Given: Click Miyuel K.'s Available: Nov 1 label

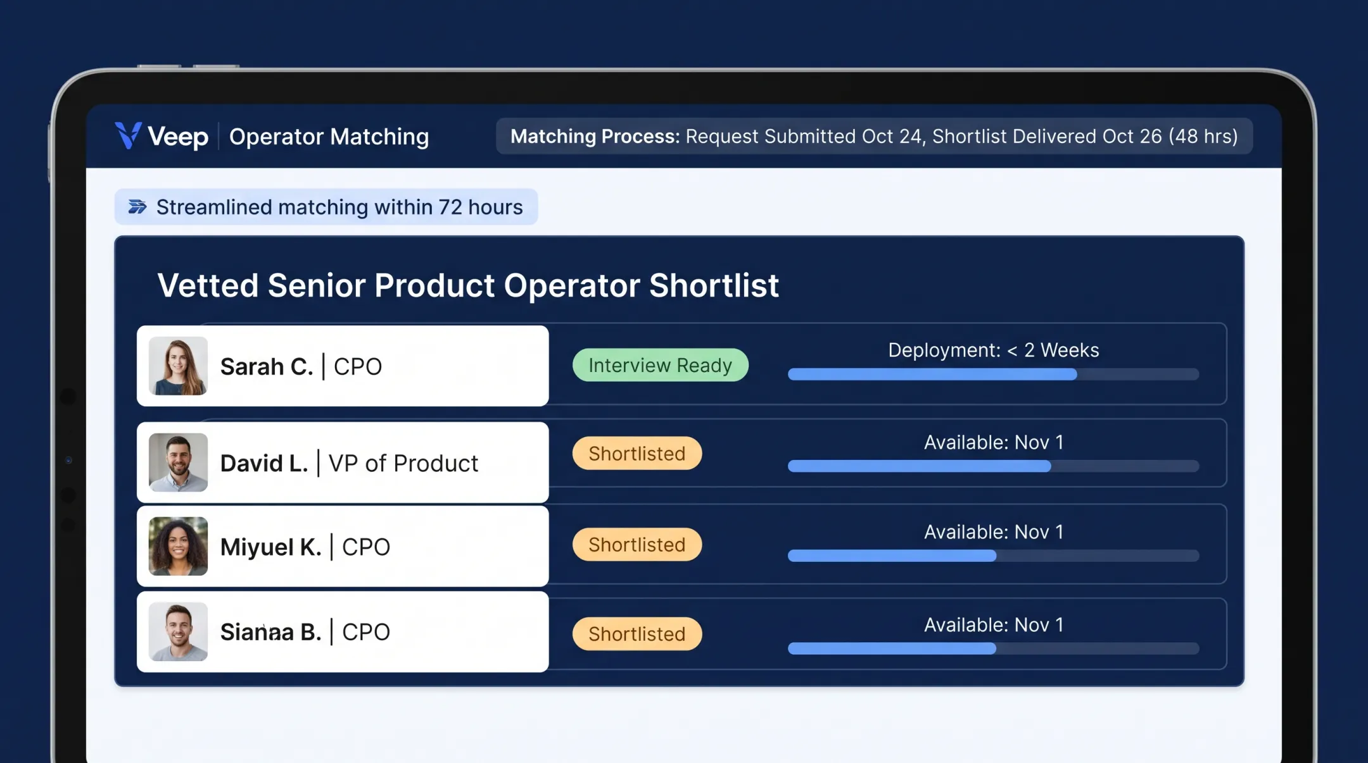Looking at the screenshot, I should 993,532.
